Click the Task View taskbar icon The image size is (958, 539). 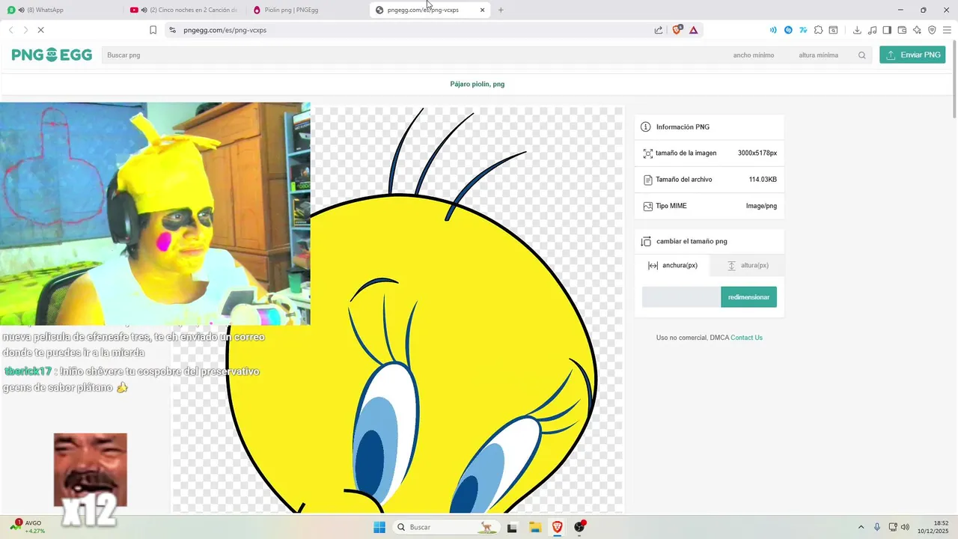[512, 527]
